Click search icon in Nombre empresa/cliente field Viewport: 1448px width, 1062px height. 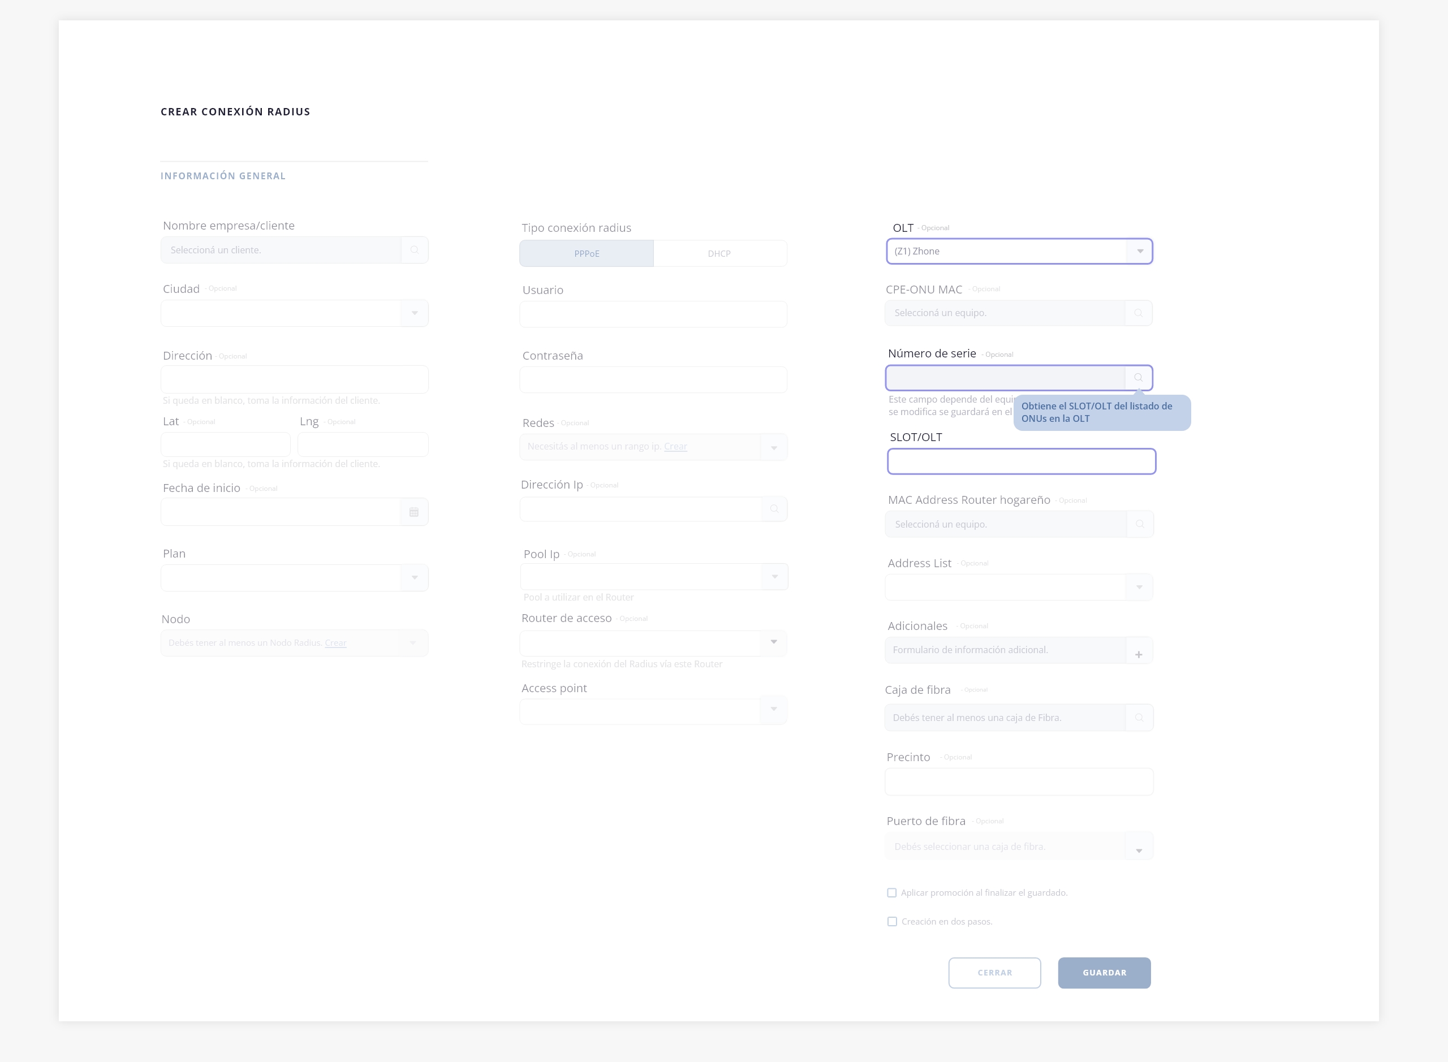[415, 250]
